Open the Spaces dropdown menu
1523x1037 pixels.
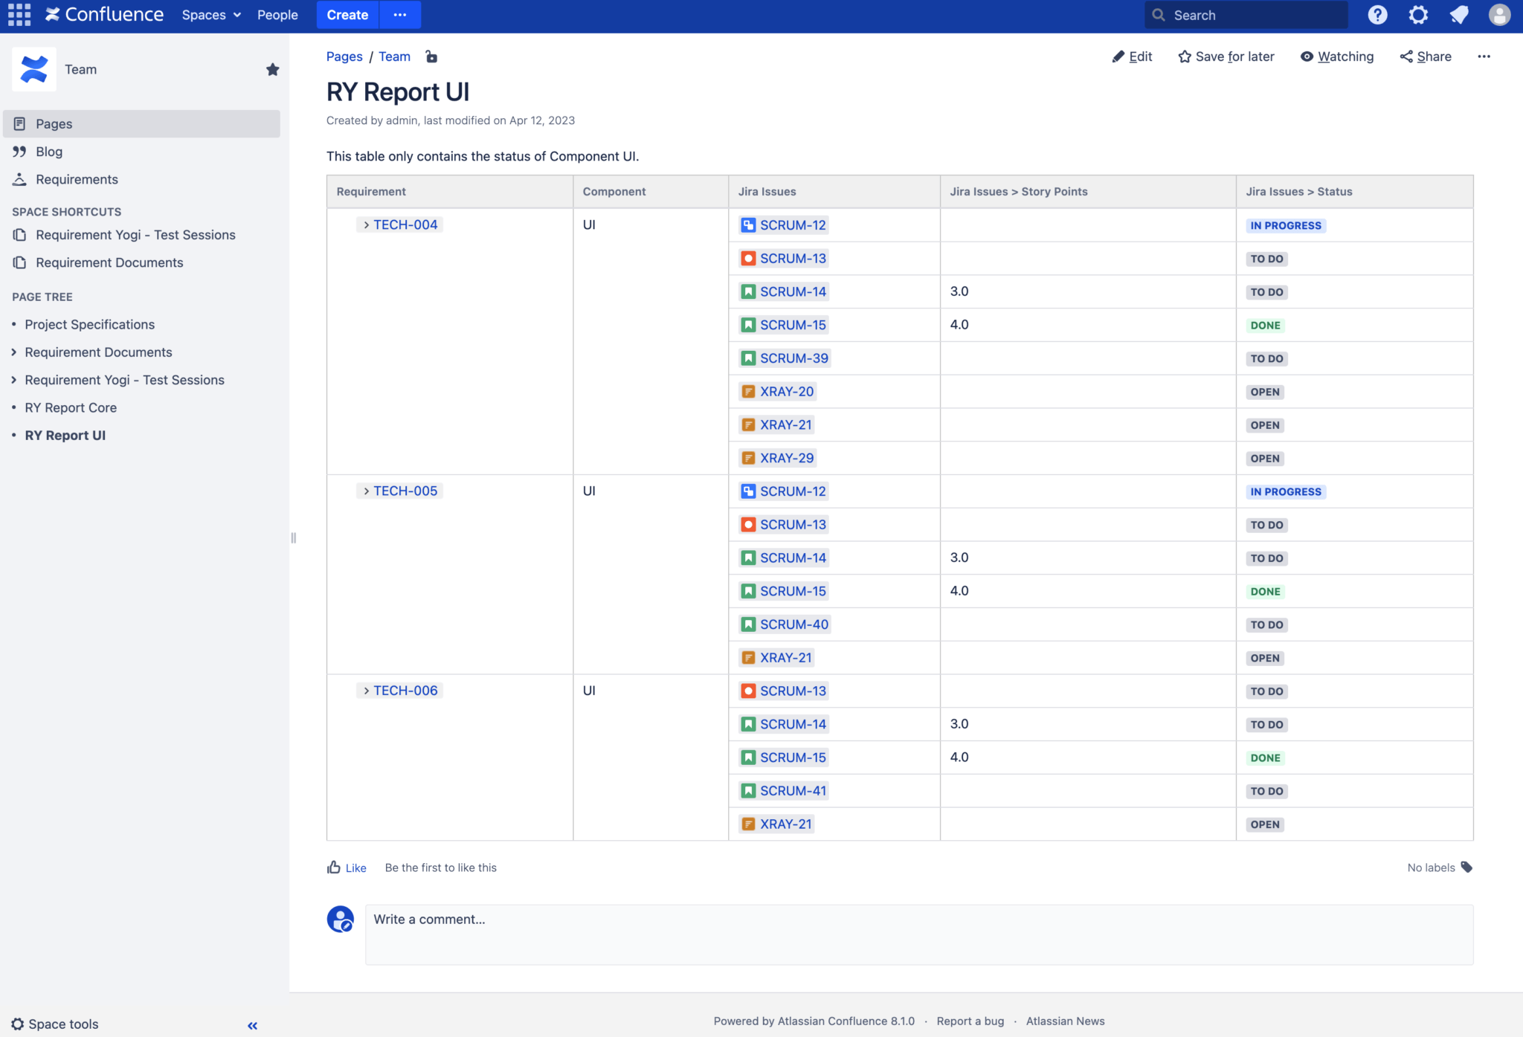[x=211, y=15]
